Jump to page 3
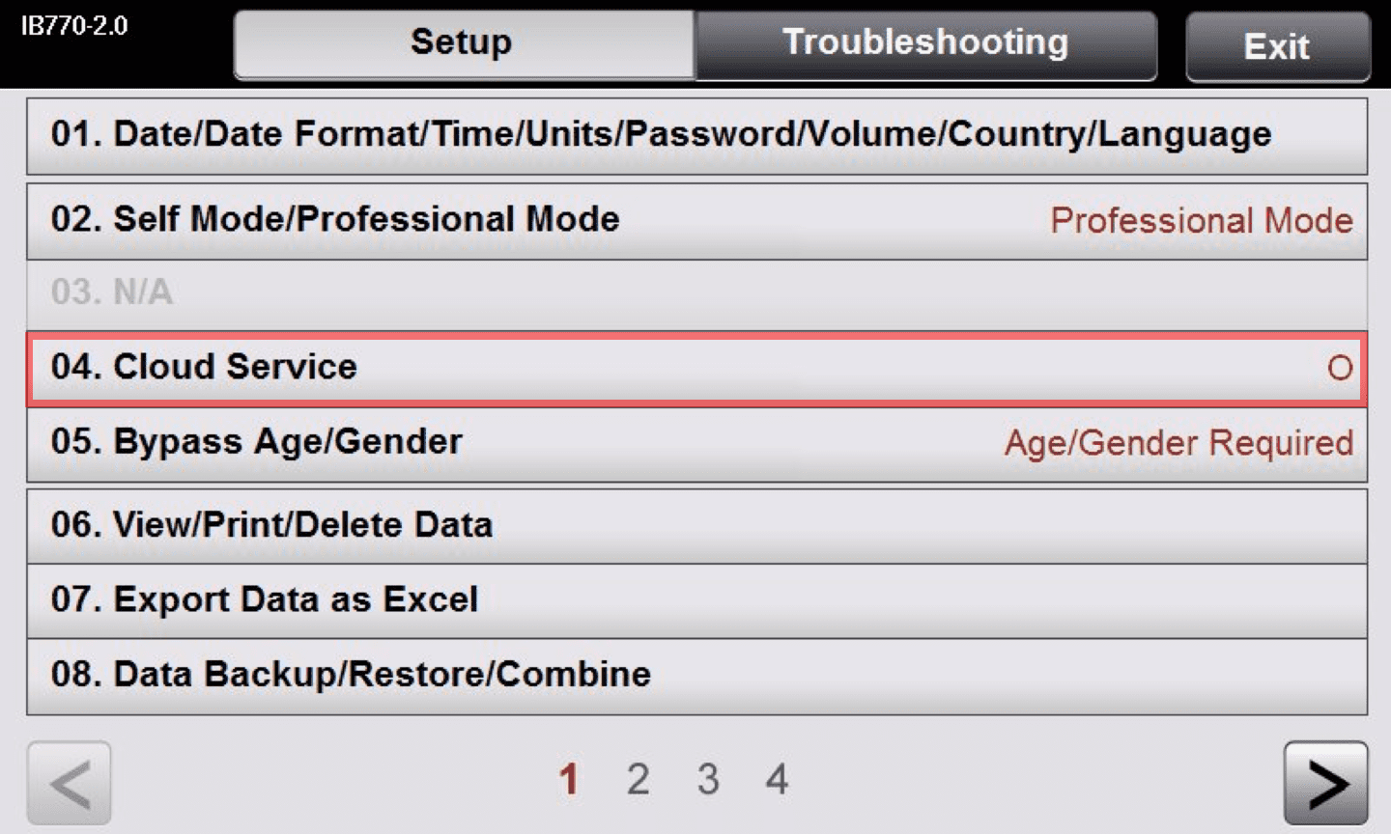The width and height of the screenshot is (1391, 834). (x=708, y=779)
